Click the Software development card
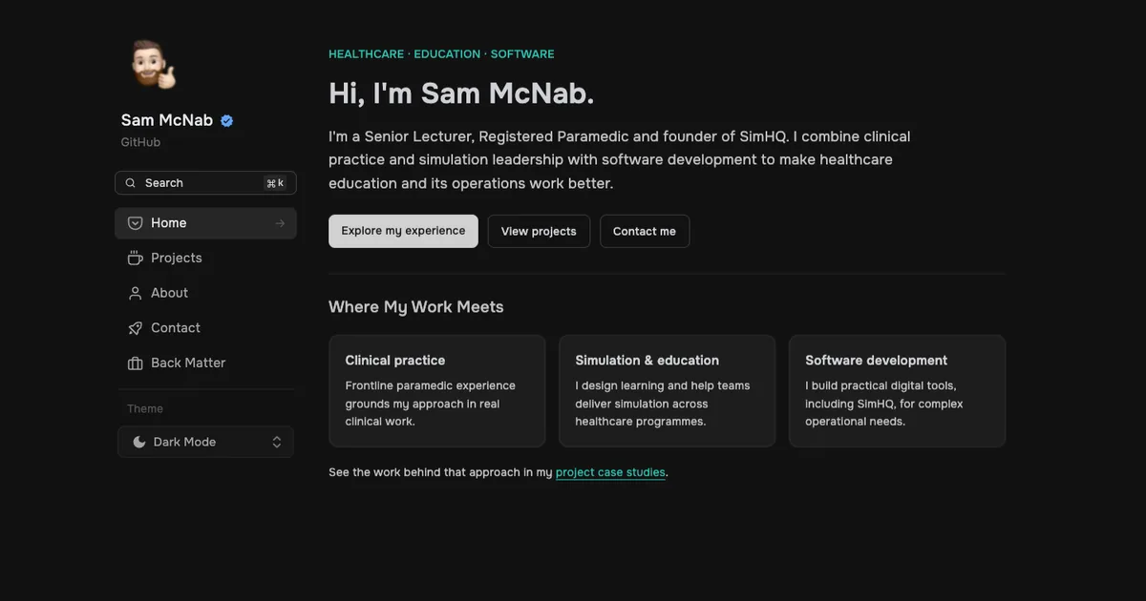The height and width of the screenshot is (601, 1146). (x=898, y=391)
